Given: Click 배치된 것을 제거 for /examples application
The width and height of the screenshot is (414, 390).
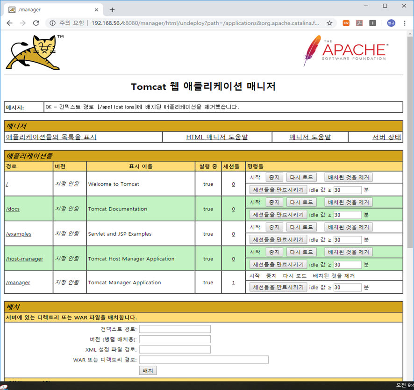Looking at the screenshot, I should (x=349, y=227).
